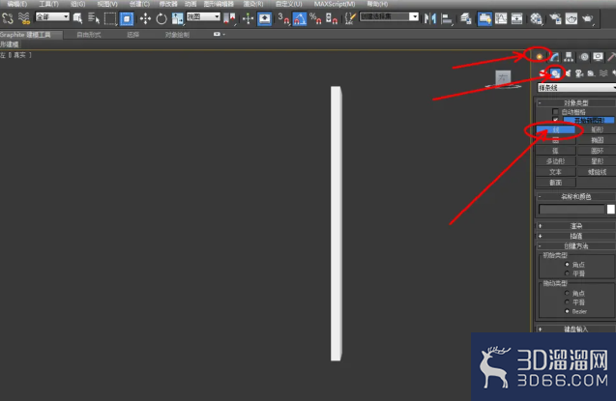Toggle the Spinner Snap icon

(332, 18)
